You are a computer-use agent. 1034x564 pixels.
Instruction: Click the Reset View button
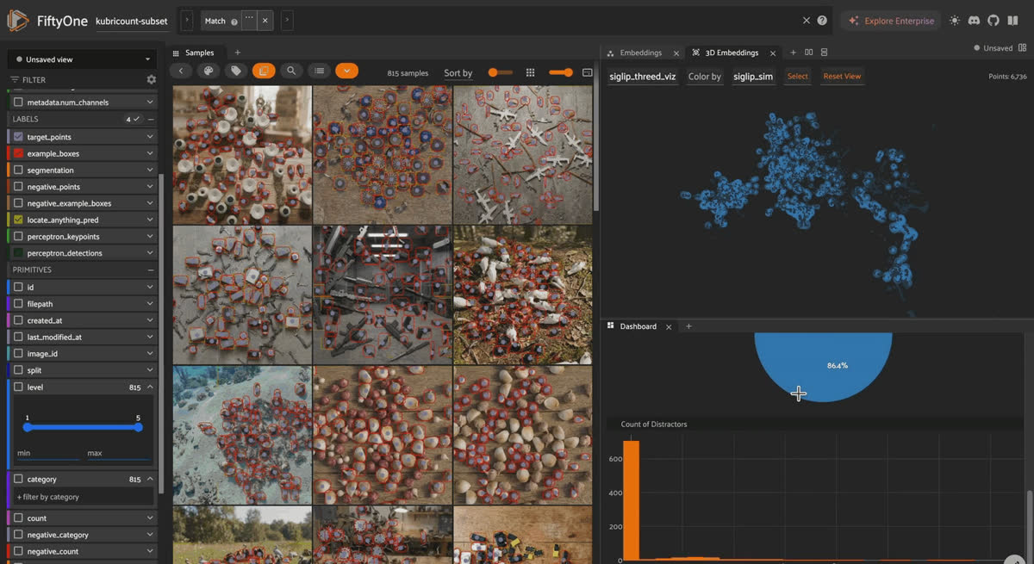pos(842,76)
